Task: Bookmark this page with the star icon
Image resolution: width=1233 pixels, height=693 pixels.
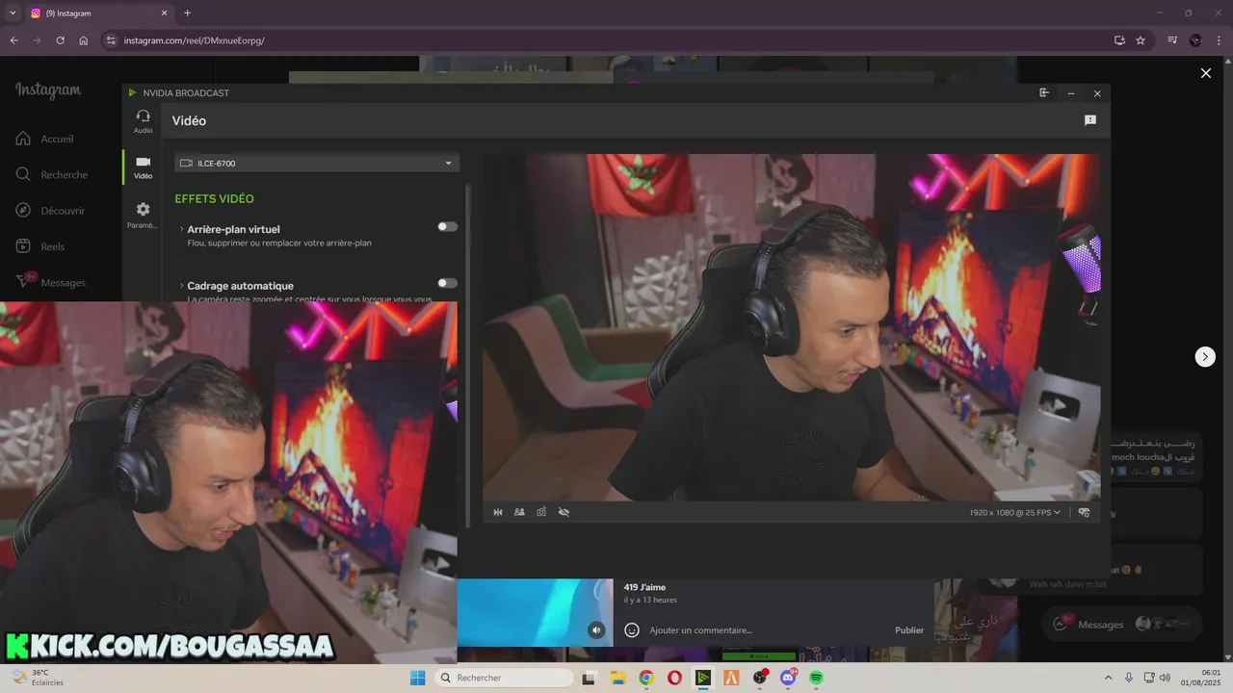Action: [x=1141, y=40]
